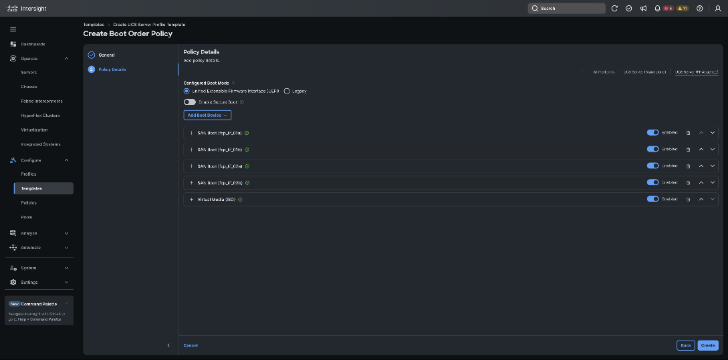Image resolution: width=728 pixels, height=360 pixels.
Task: Toggle Enabled switch for SAN Boot fcp_lif_02b
Action: click(x=652, y=183)
